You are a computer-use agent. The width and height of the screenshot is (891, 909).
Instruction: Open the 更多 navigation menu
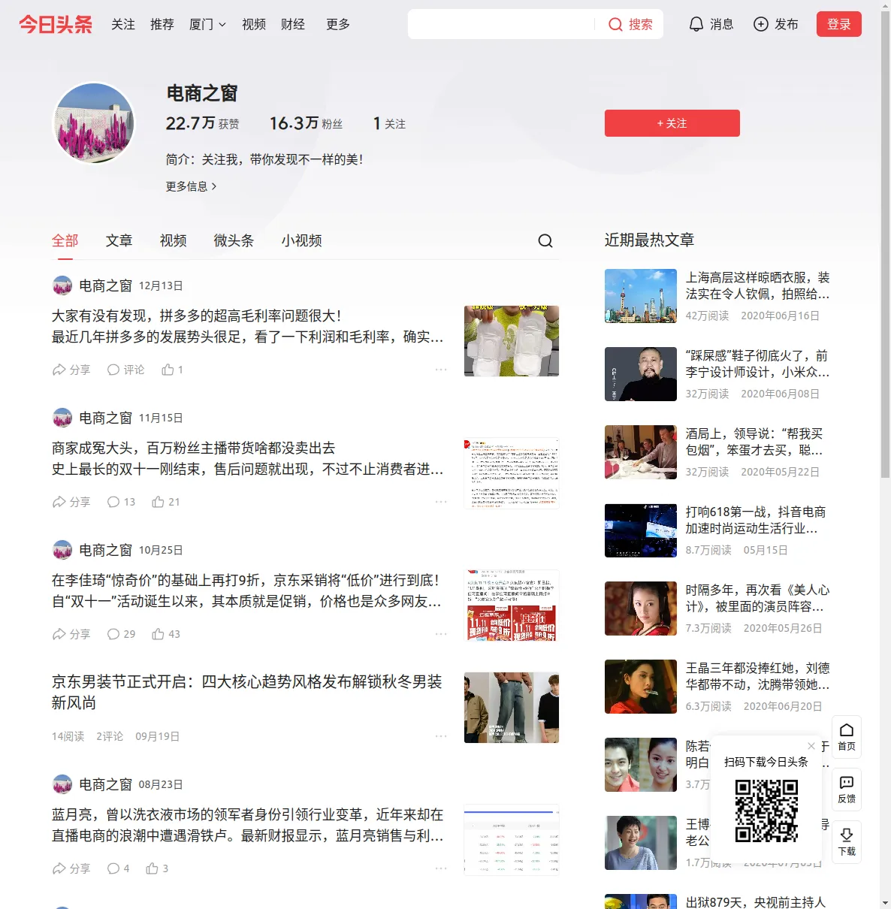[338, 25]
